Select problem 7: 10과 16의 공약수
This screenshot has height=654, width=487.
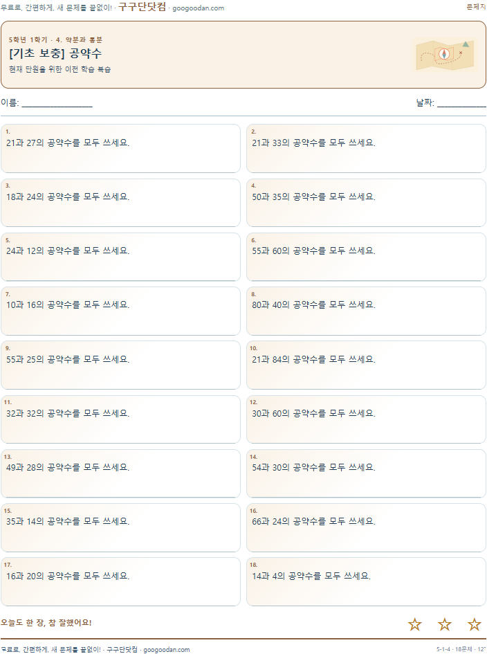pyautogui.click(x=120, y=311)
